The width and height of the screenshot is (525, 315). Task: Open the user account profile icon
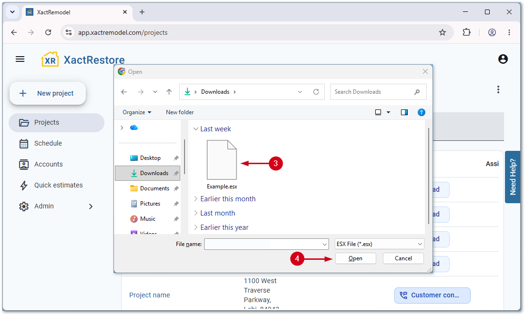coord(503,59)
